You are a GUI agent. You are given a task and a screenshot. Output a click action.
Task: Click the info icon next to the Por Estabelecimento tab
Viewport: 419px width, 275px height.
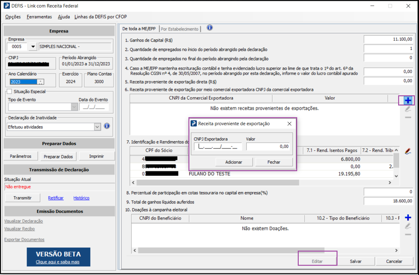[x=209, y=28]
